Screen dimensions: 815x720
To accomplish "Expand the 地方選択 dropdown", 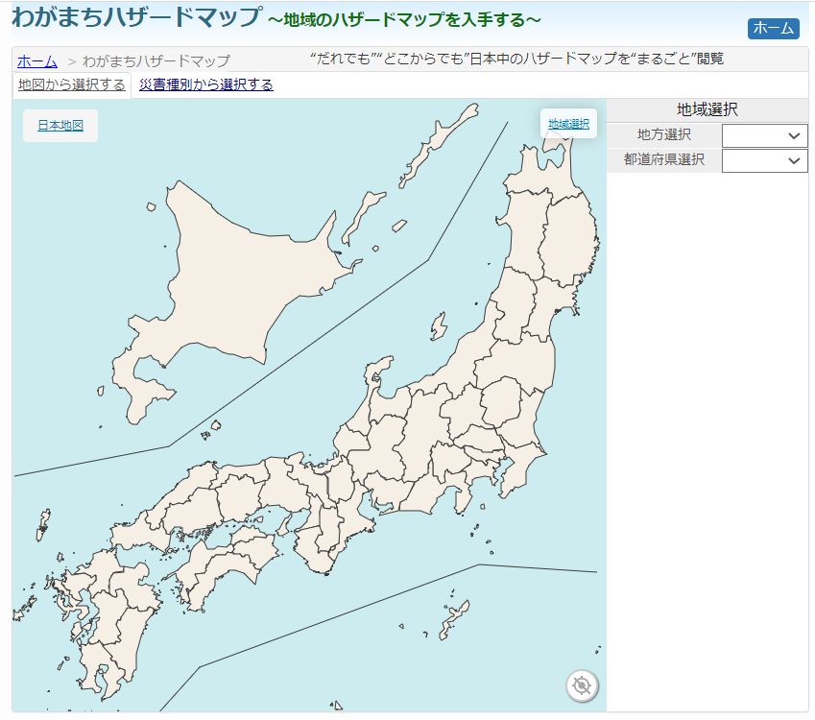I will click(764, 135).
